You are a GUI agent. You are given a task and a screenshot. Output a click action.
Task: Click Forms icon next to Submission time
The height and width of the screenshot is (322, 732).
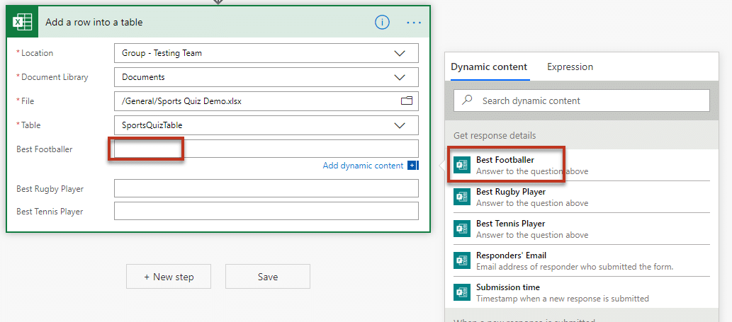pyautogui.click(x=462, y=292)
